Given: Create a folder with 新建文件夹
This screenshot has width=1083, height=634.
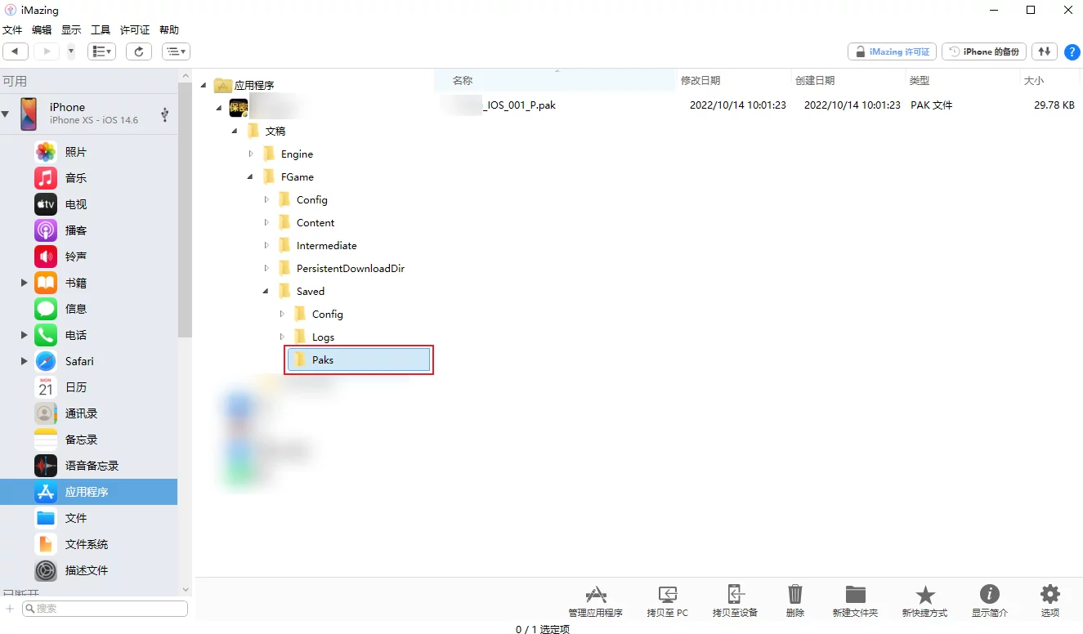Looking at the screenshot, I should (855, 595).
